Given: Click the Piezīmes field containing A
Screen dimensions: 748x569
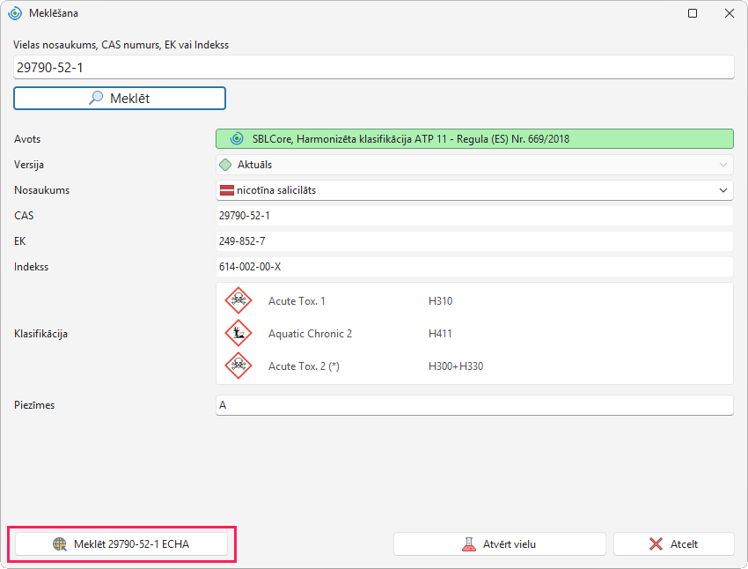Looking at the screenshot, I should (x=474, y=405).
